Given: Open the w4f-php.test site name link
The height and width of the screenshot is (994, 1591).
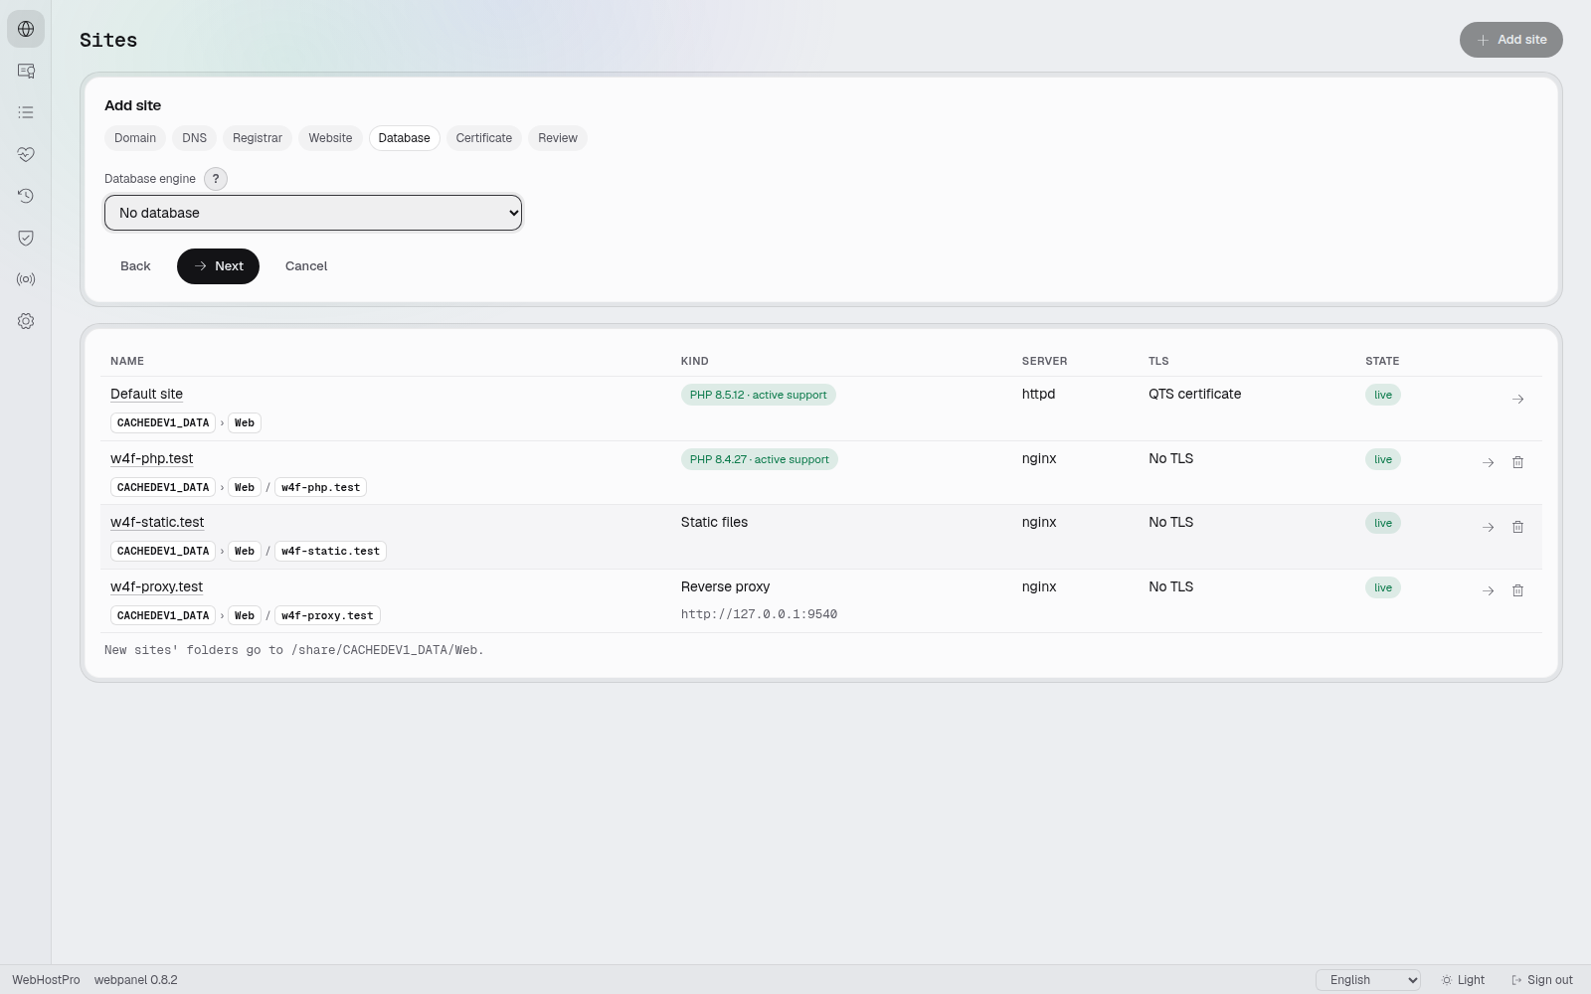Looking at the screenshot, I should 152,458.
